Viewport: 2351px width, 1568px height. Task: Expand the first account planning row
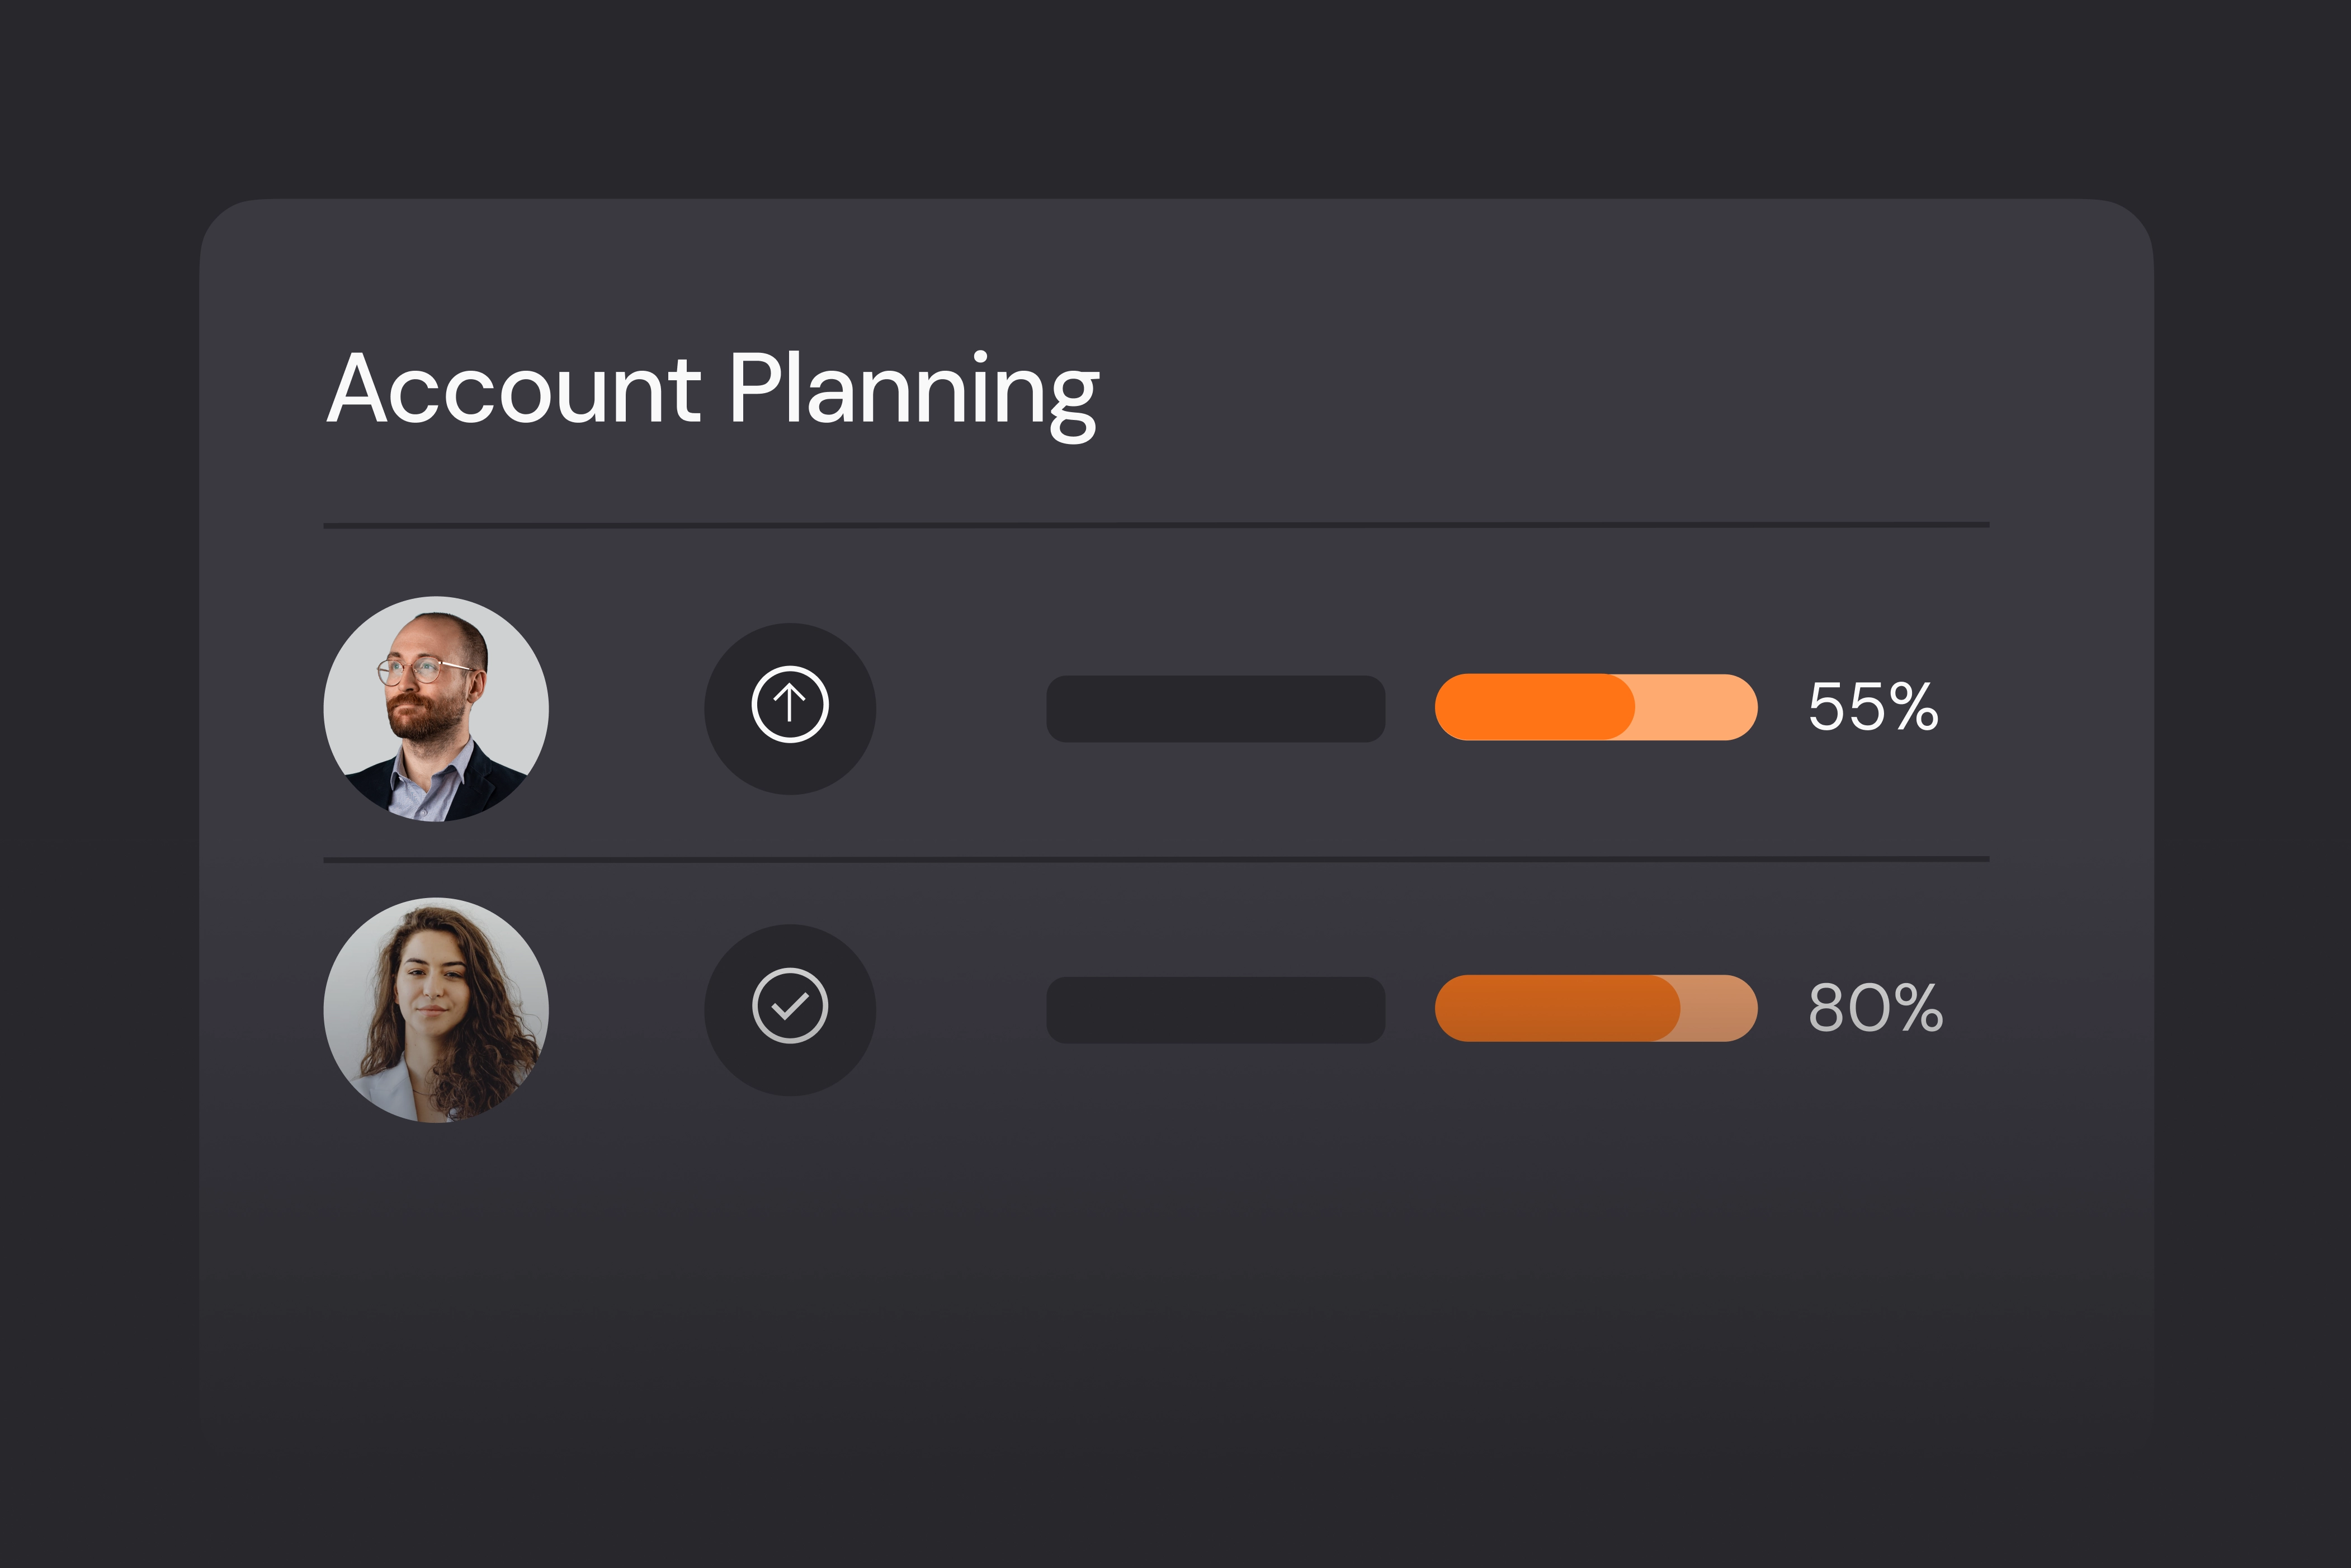click(1150, 707)
